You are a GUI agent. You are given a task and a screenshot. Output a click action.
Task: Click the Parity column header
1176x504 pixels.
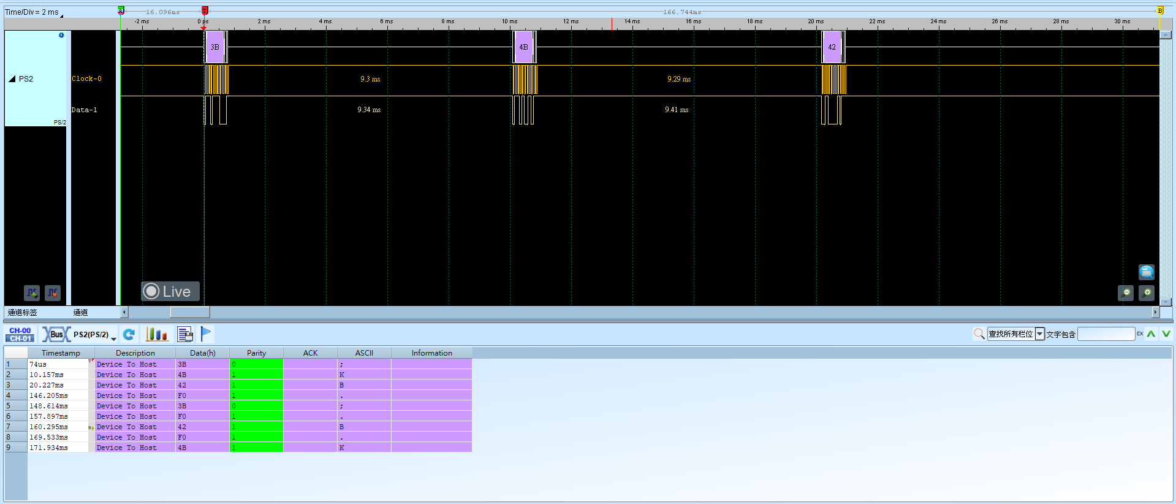257,353
